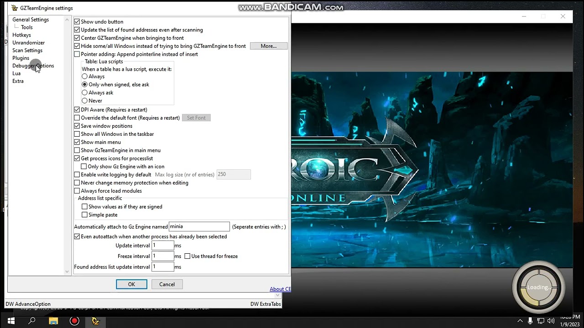Viewport: 584px width, 328px height.
Task: Enable Always force load modules
Action: (77, 191)
